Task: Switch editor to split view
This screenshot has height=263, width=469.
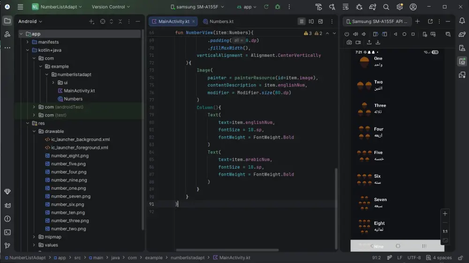Action: [311, 21]
